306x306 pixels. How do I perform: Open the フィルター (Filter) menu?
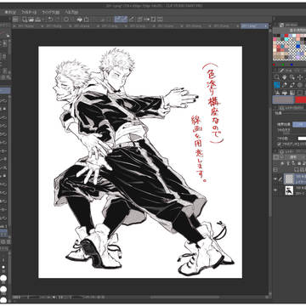pyautogui.click(x=30, y=12)
